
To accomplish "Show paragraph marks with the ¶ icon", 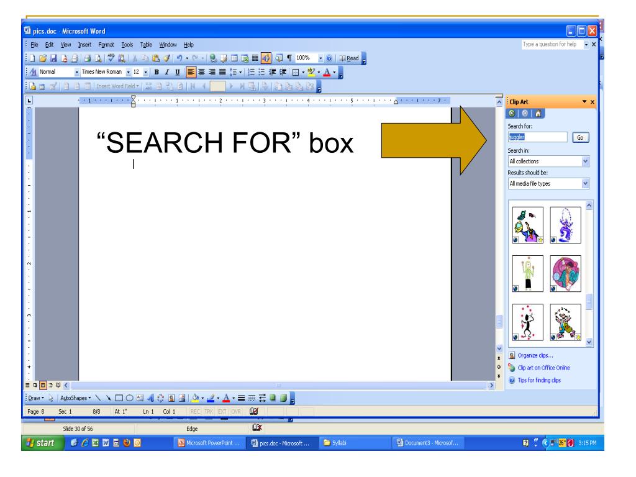I will 289,58.
